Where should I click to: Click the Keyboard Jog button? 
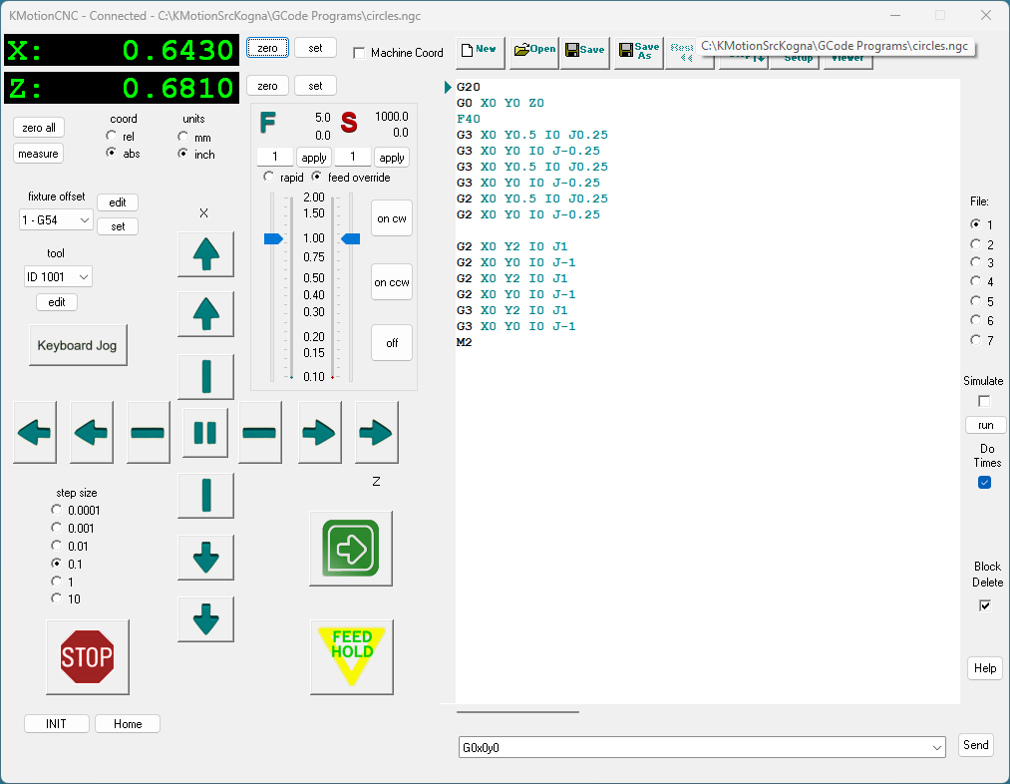point(77,345)
